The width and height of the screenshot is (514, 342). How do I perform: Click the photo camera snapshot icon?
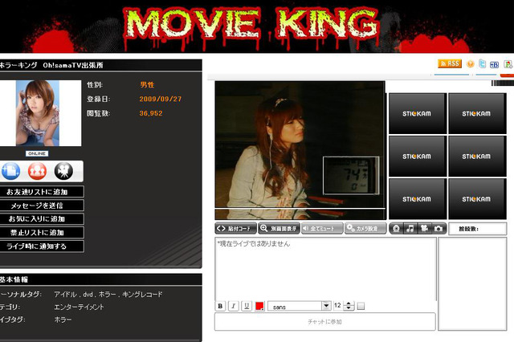(x=439, y=228)
